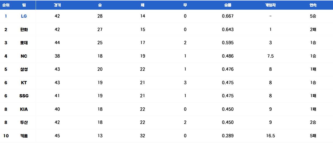Sort by the 패 column header
The width and height of the screenshot is (333, 143).
143,5
